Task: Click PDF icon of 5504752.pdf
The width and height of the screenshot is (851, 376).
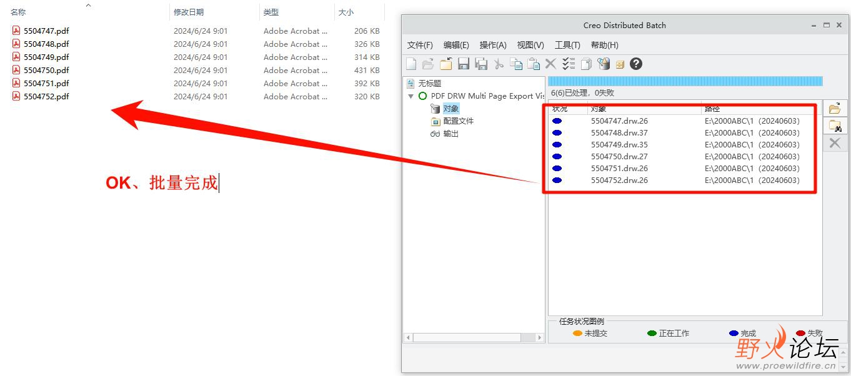Action: 16,96
